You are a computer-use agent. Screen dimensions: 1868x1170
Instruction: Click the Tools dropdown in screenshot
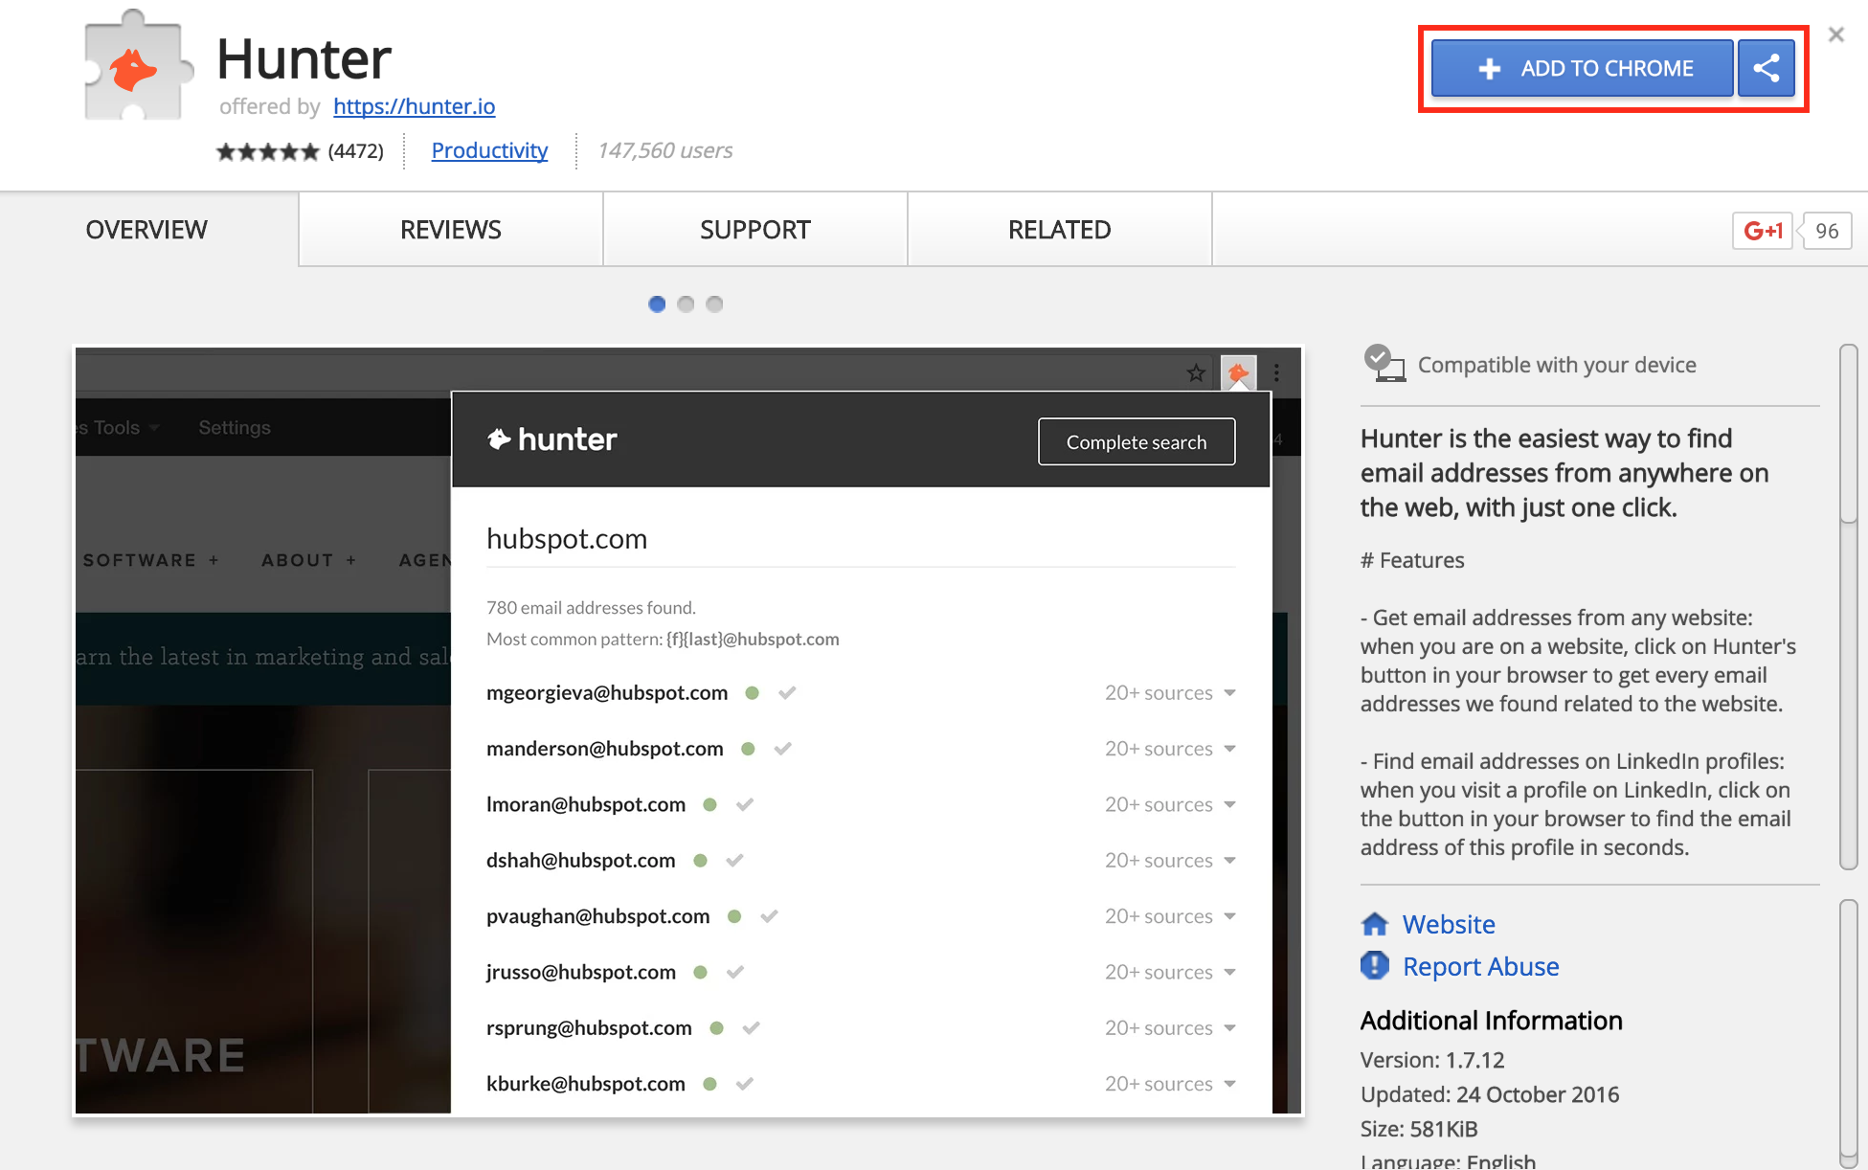tap(120, 428)
